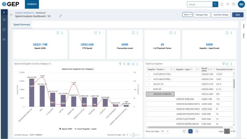Filter the Spend by Category chart
247x139 pixels.
pyautogui.click(x=120, y=64)
